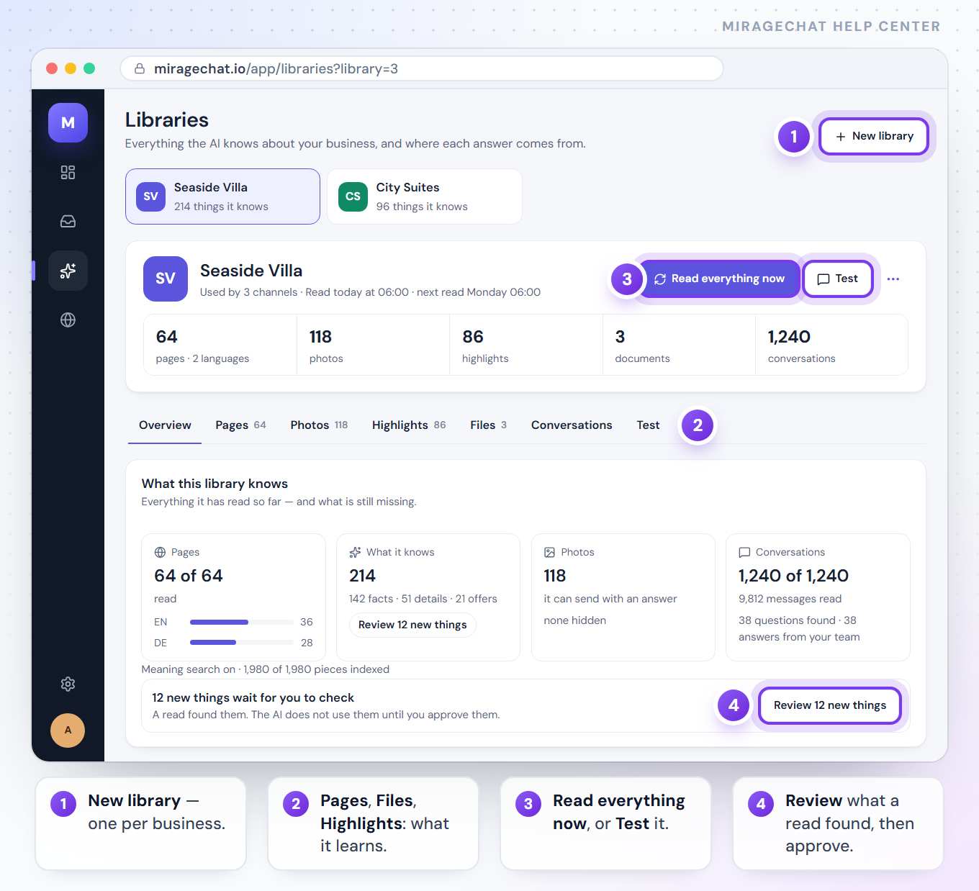Click the Libraries page heading
The width and height of the screenshot is (979, 891).
coord(167,120)
